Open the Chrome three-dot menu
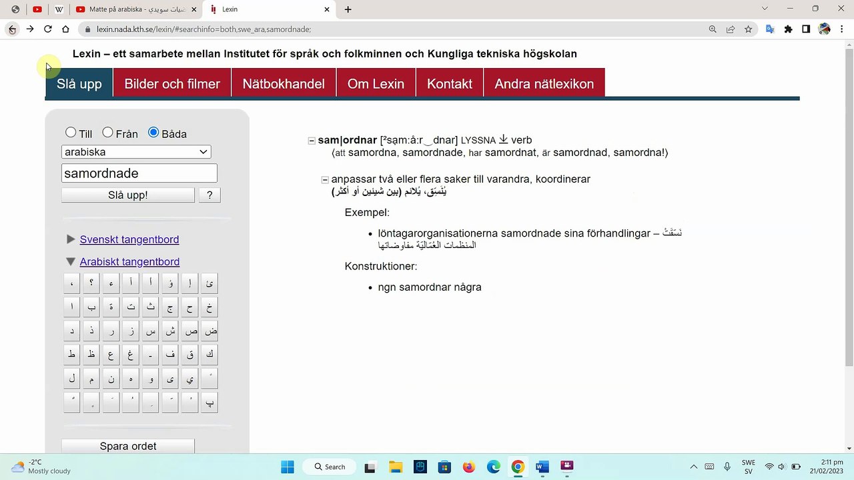Image resolution: width=854 pixels, height=480 pixels. coord(842,29)
